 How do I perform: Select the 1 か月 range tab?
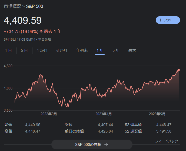42,50
